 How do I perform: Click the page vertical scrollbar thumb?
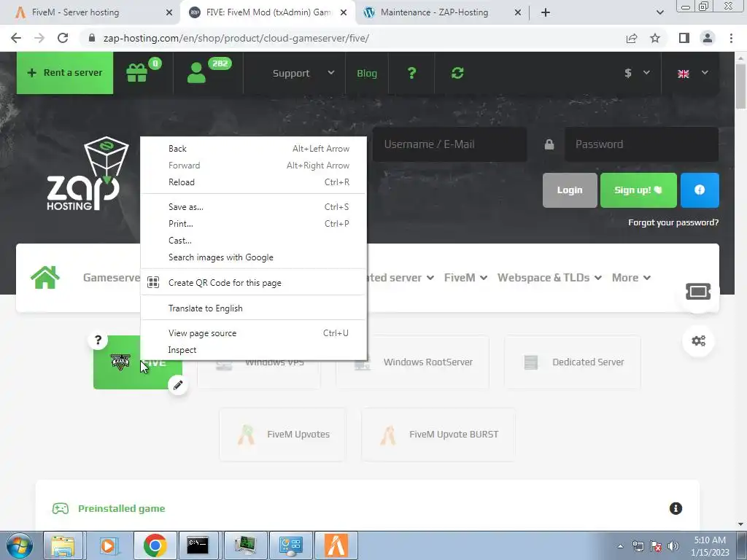[740, 86]
